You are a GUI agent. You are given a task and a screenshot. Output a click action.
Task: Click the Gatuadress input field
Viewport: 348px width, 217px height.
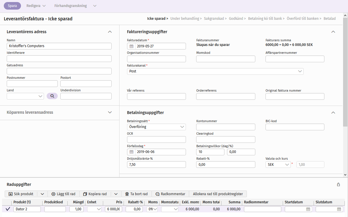click(59, 71)
